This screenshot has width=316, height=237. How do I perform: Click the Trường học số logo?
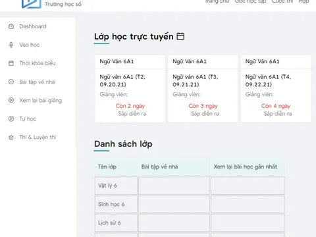tap(32, 4)
